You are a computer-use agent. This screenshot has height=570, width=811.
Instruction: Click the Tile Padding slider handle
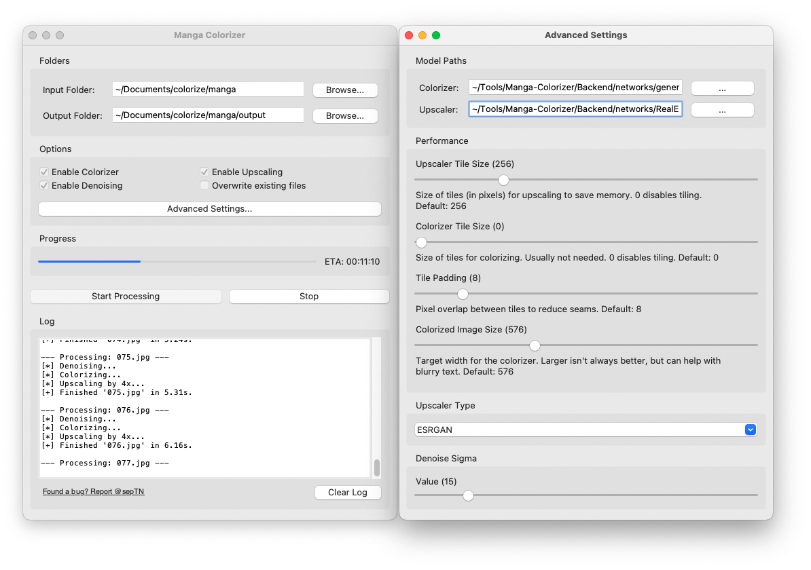coord(463,294)
